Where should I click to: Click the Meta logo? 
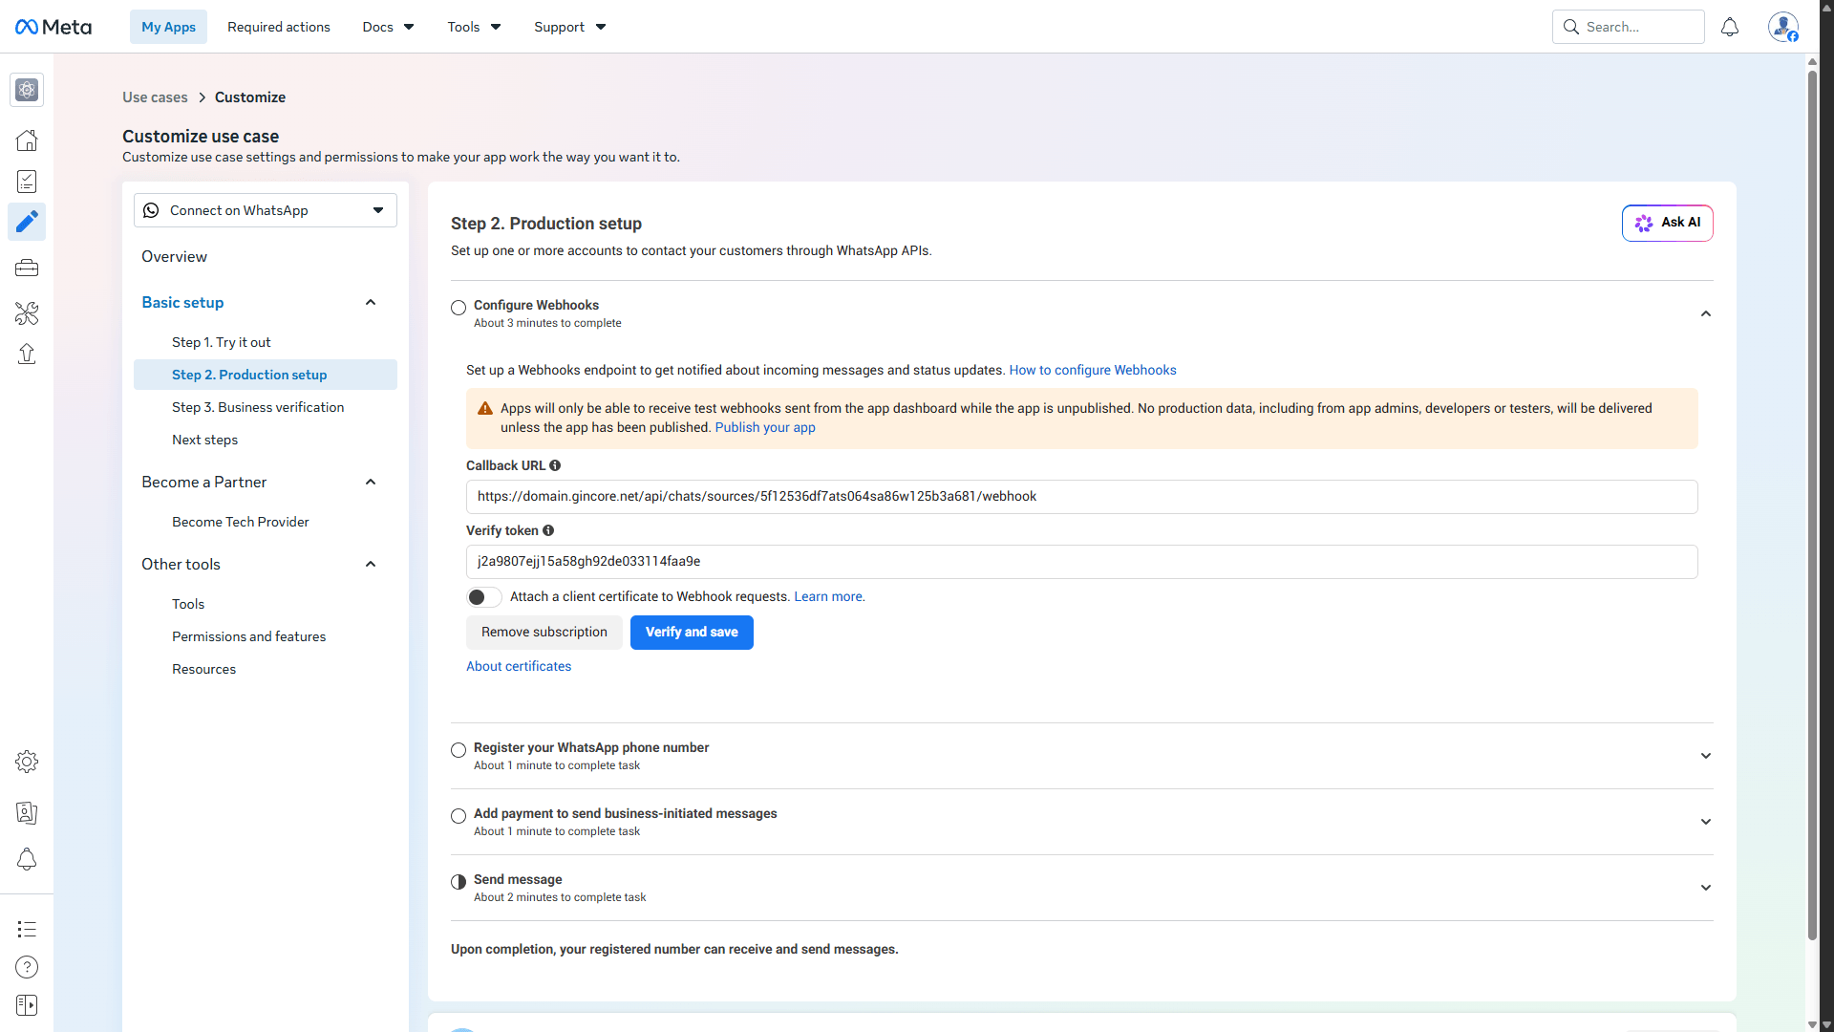(53, 27)
